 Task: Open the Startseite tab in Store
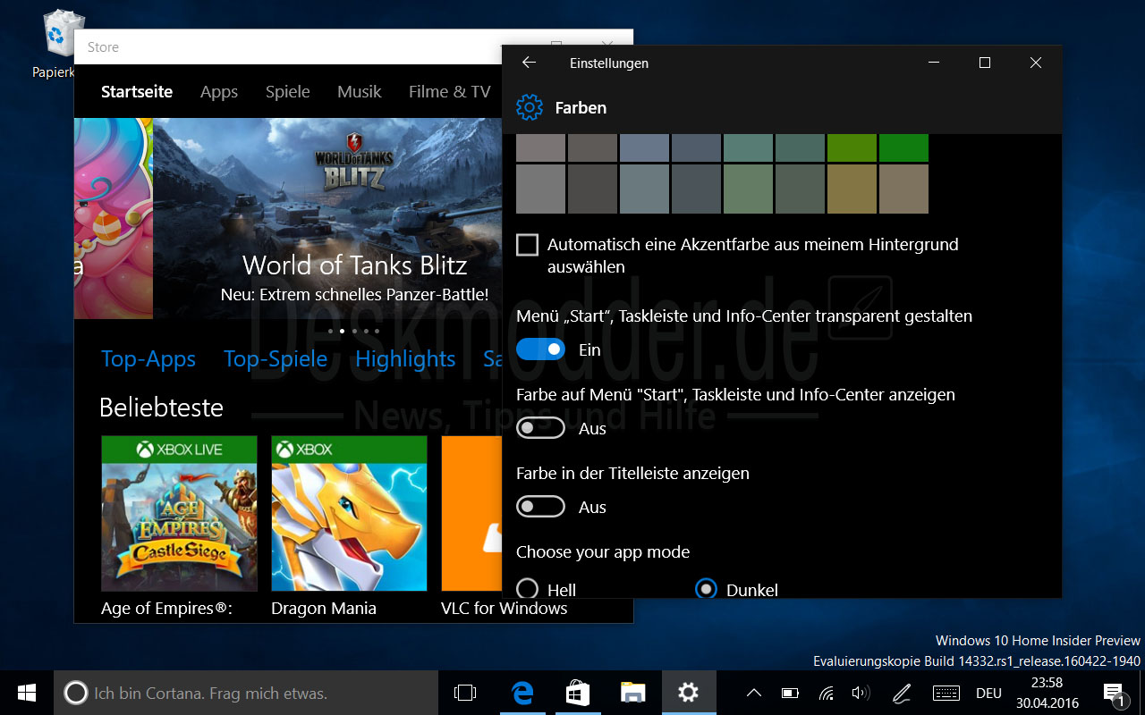pos(137,91)
